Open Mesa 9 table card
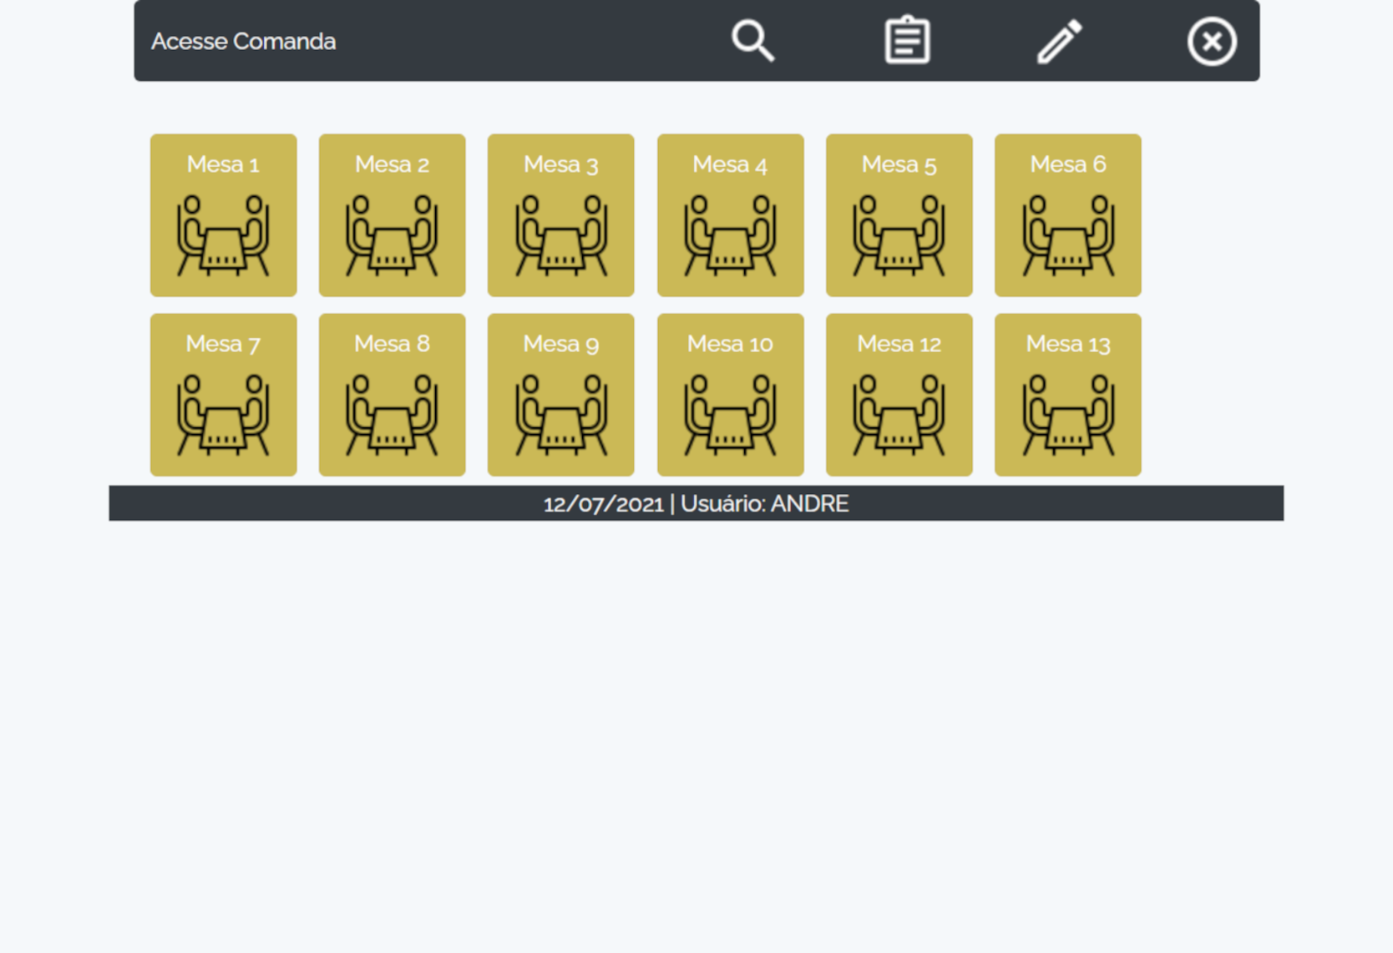 click(x=560, y=395)
